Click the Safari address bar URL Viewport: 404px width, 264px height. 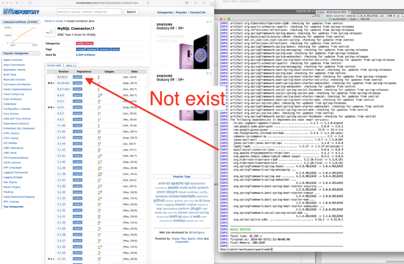107,3
